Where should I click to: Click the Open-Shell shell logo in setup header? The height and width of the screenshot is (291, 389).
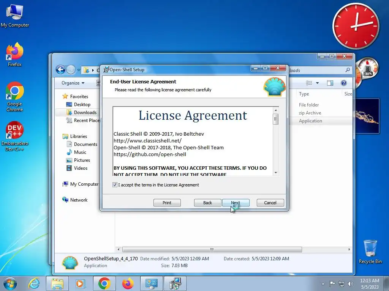point(274,87)
